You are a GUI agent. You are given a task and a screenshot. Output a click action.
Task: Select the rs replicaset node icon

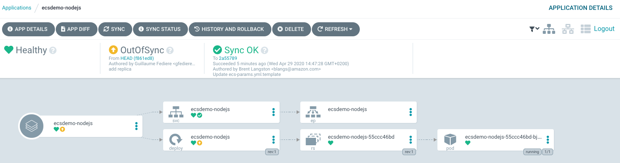(314, 139)
